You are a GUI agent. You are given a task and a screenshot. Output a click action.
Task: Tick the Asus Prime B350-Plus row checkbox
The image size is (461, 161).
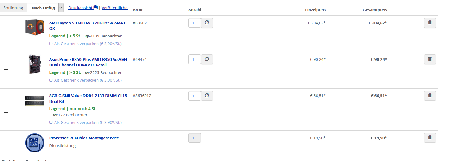point(6,72)
